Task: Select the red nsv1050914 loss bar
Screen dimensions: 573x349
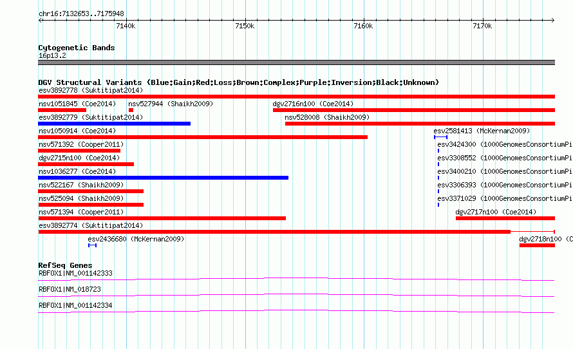Action: tap(203, 137)
